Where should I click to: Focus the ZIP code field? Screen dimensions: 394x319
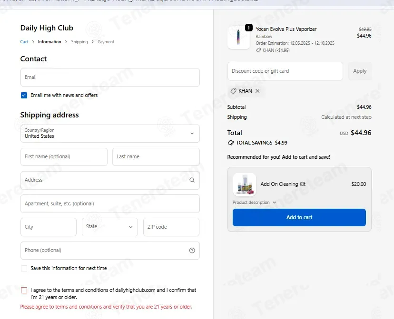(171, 227)
